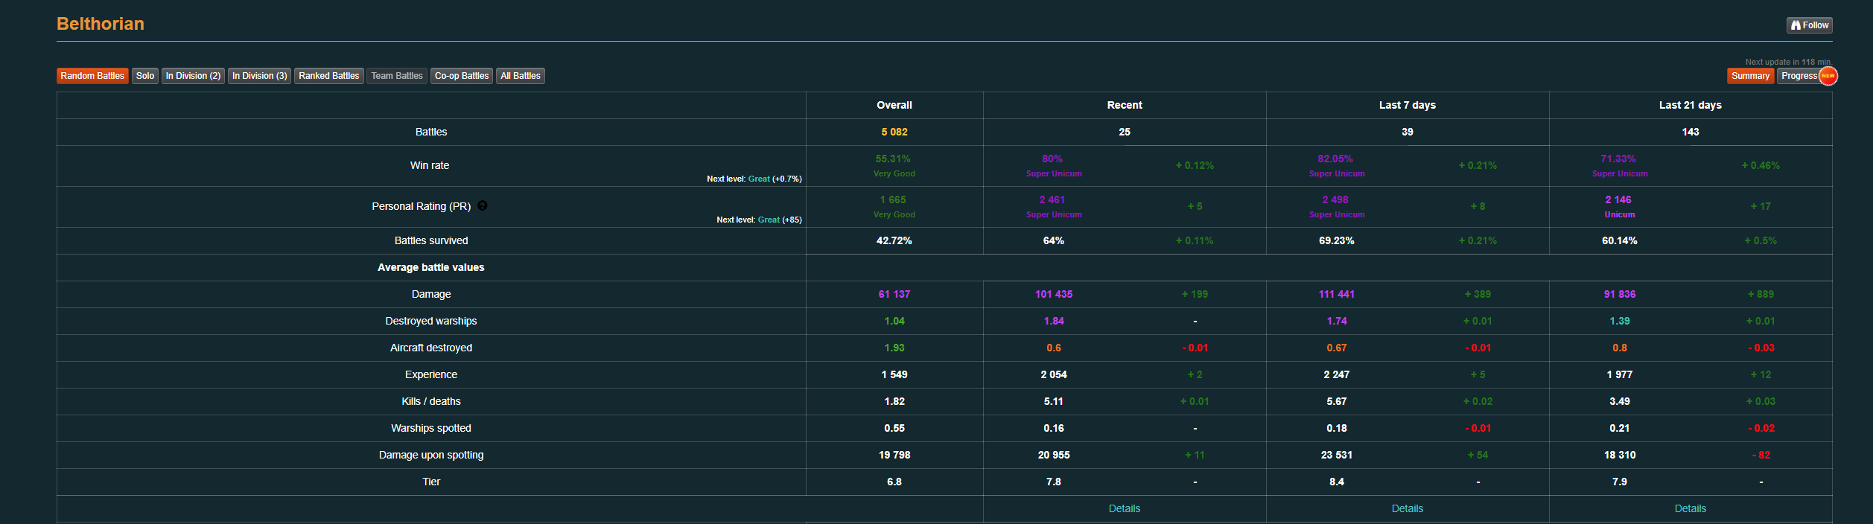Click the Personal Rating help question icon

click(483, 206)
